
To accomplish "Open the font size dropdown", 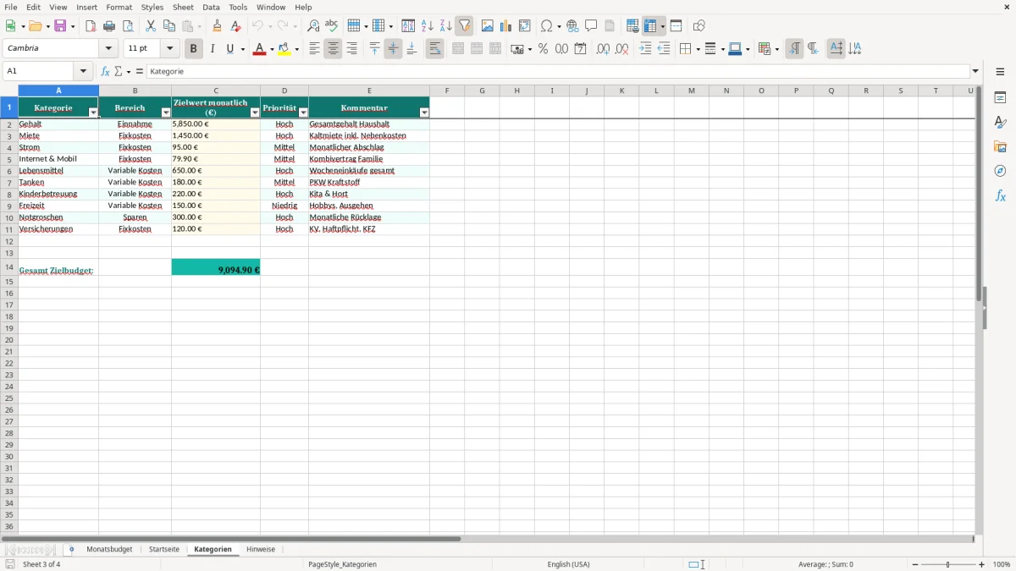I will [169, 49].
